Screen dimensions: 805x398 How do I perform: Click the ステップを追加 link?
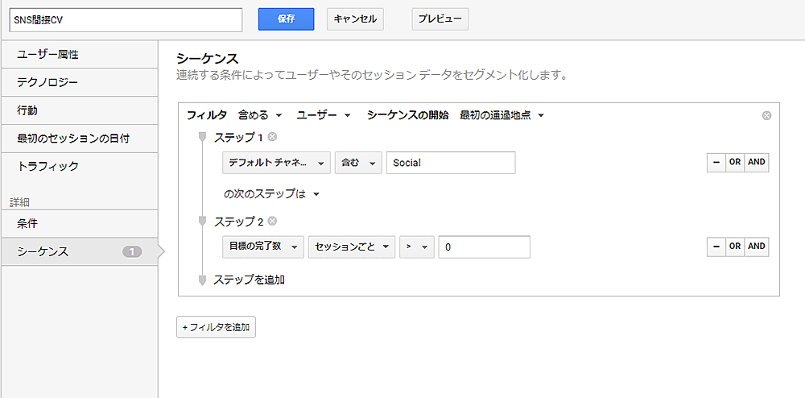249,280
